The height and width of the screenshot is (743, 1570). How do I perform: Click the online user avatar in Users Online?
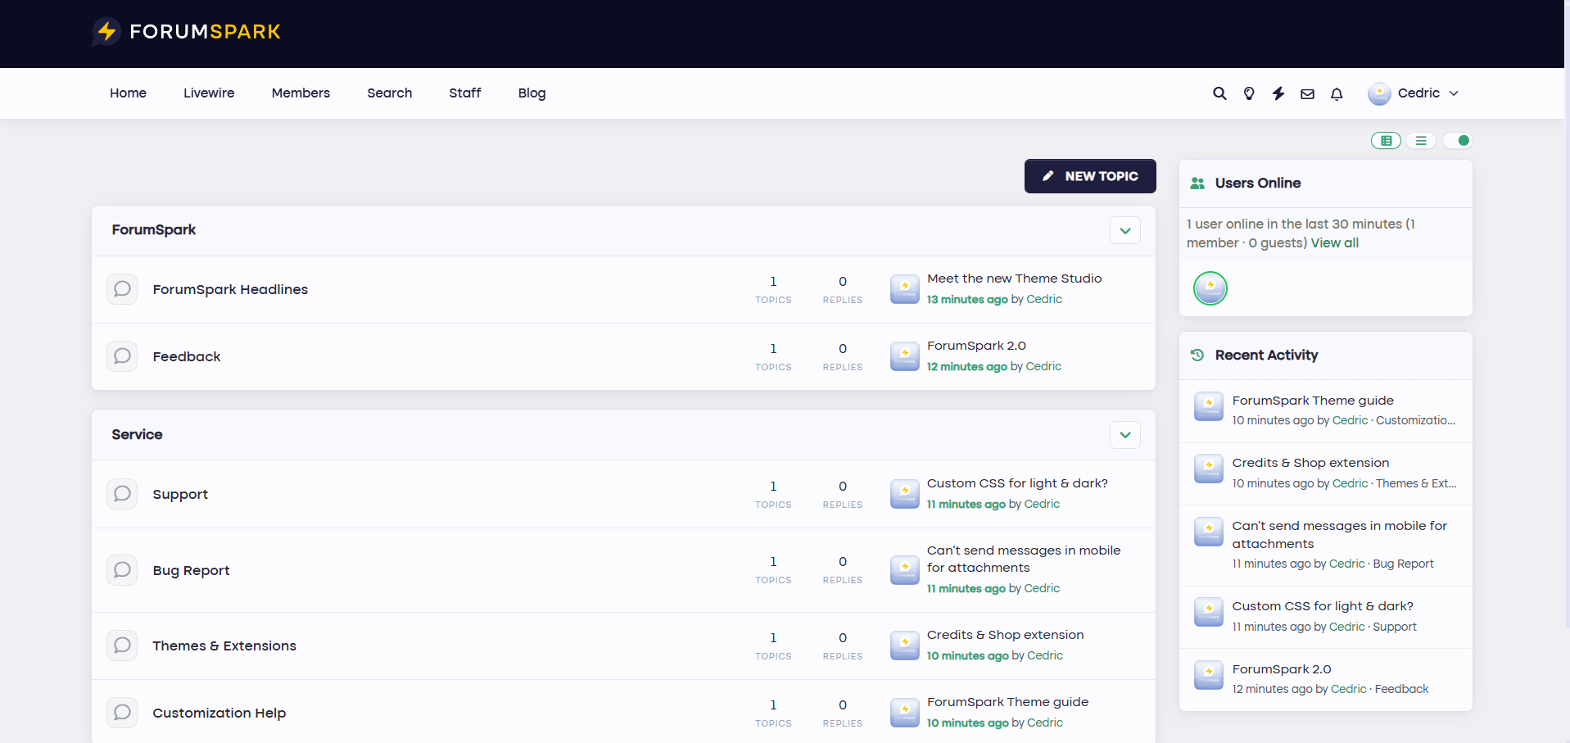pos(1210,288)
